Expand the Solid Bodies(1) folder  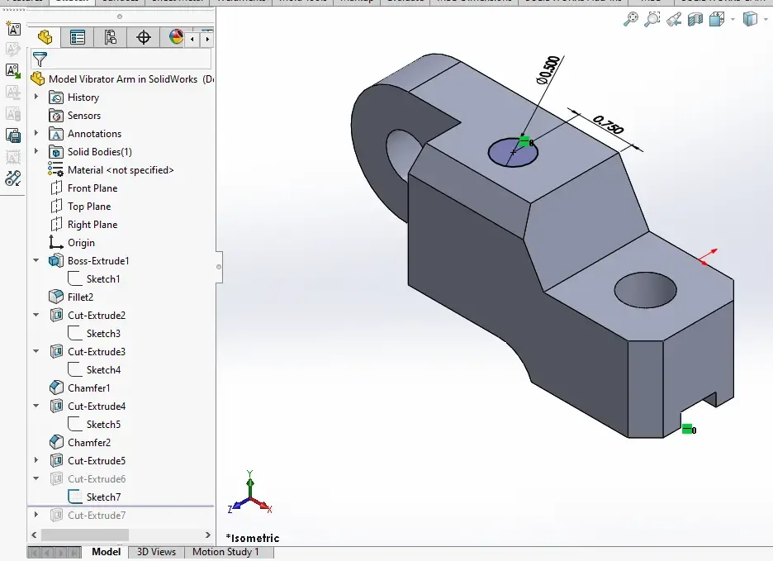click(x=36, y=151)
